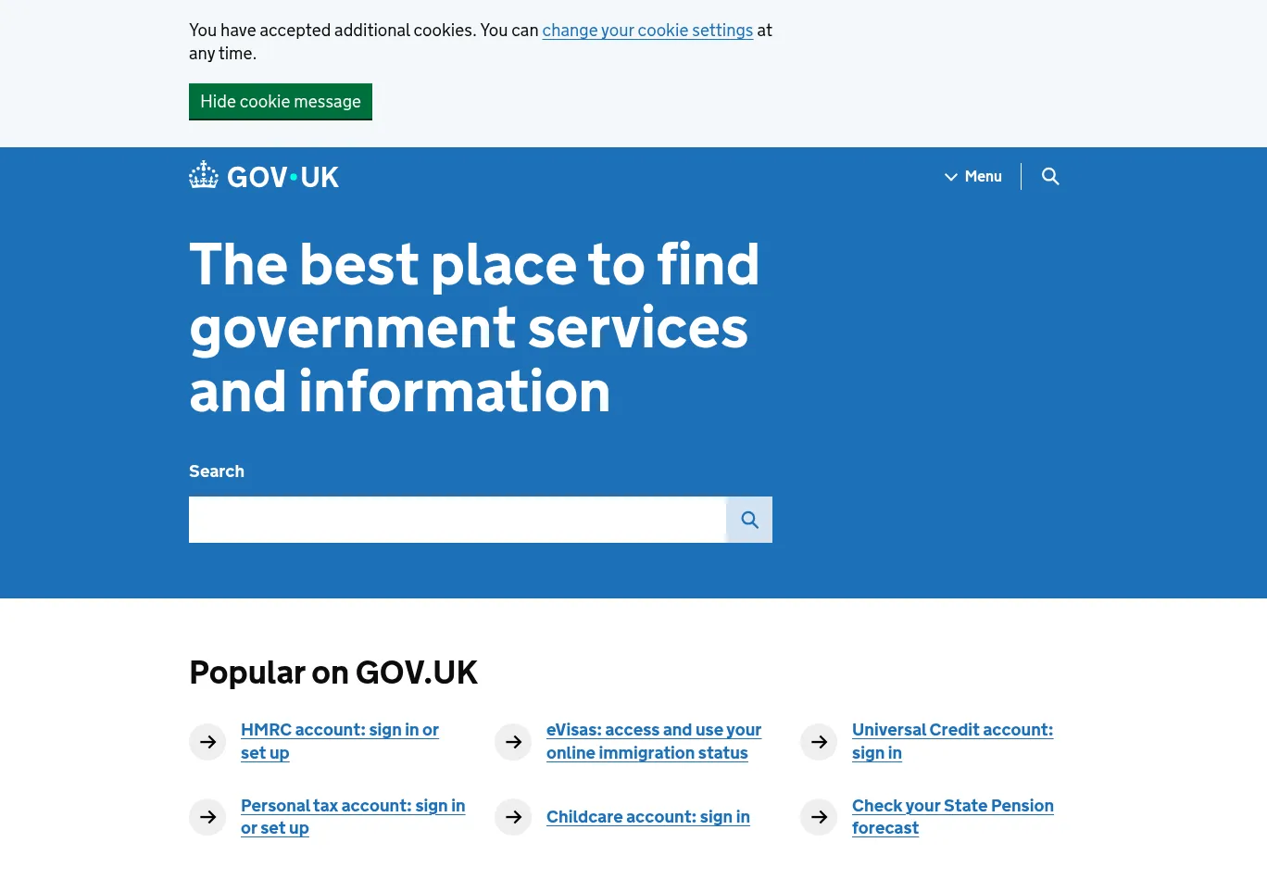Open the change your cookie settings link
This screenshot has height=880, width=1267.
tap(647, 31)
